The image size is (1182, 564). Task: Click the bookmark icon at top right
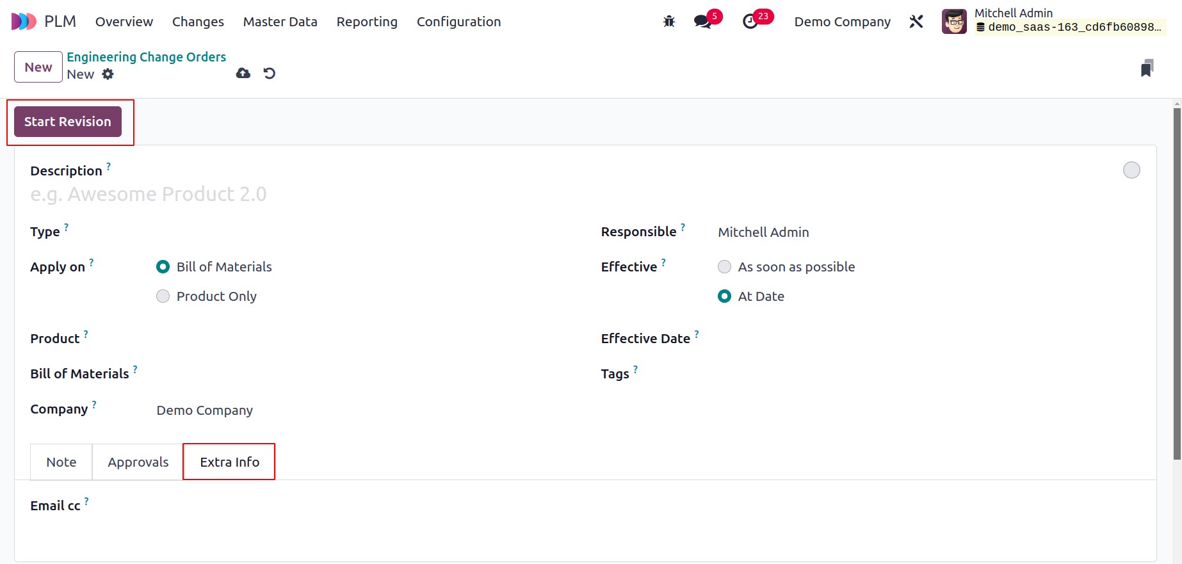[1147, 68]
